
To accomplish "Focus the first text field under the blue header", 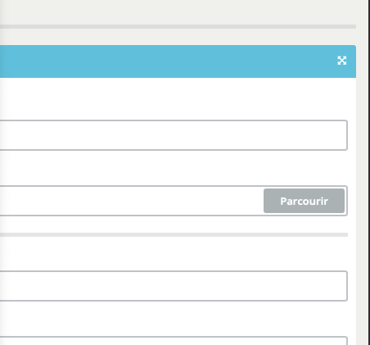I will pos(174,135).
